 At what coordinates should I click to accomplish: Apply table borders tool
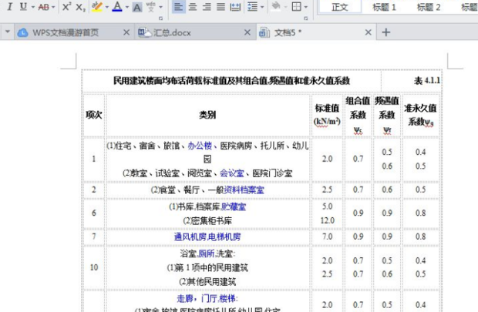297,7
